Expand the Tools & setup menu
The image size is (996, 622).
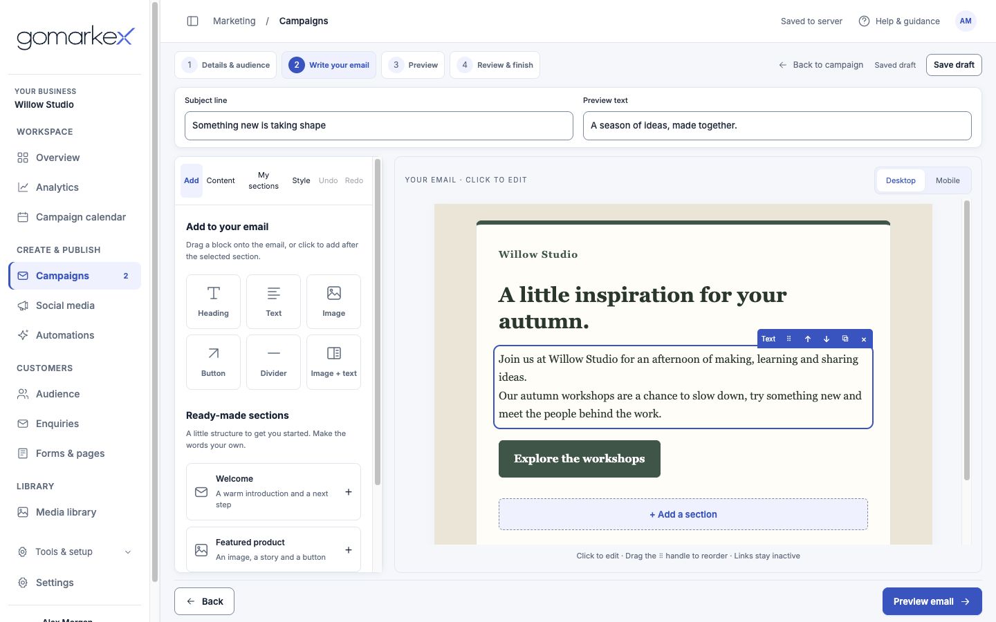pyautogui.click(x=75, y=552)
